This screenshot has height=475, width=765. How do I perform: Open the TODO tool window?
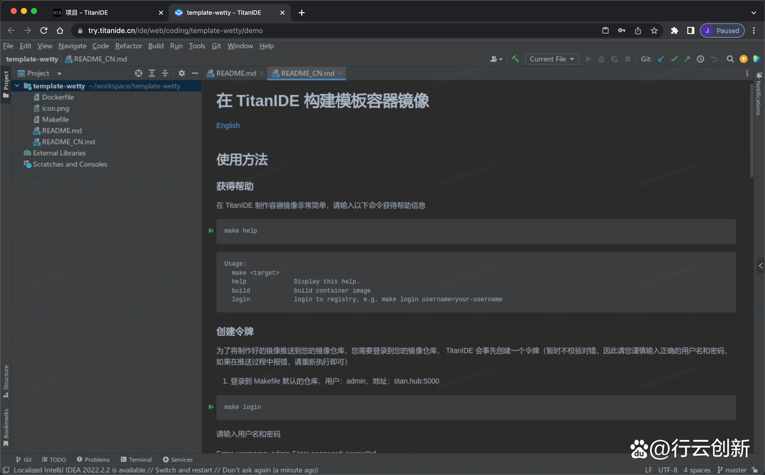point(54,460)
